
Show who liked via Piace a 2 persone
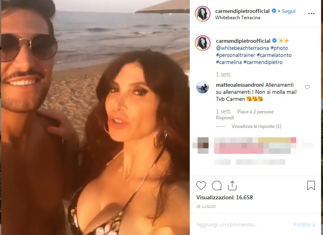tap(256, 112)
